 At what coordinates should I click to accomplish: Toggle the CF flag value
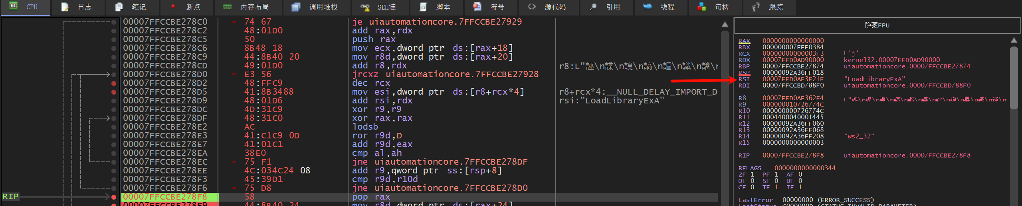click(752, 187)
